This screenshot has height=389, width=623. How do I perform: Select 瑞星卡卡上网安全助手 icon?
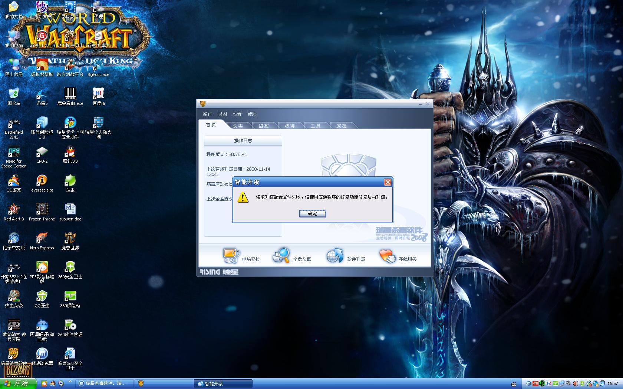tap(70, 128)
